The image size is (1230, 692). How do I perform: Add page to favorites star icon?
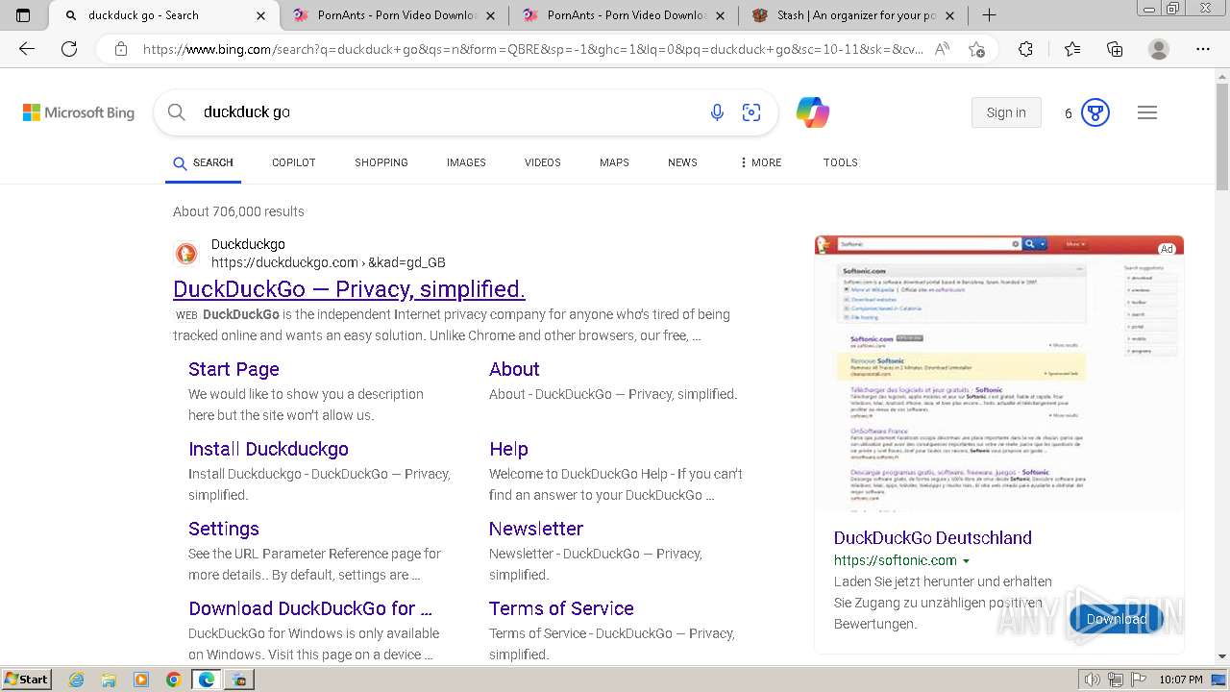pyautogui.click(x=977, y=49)
